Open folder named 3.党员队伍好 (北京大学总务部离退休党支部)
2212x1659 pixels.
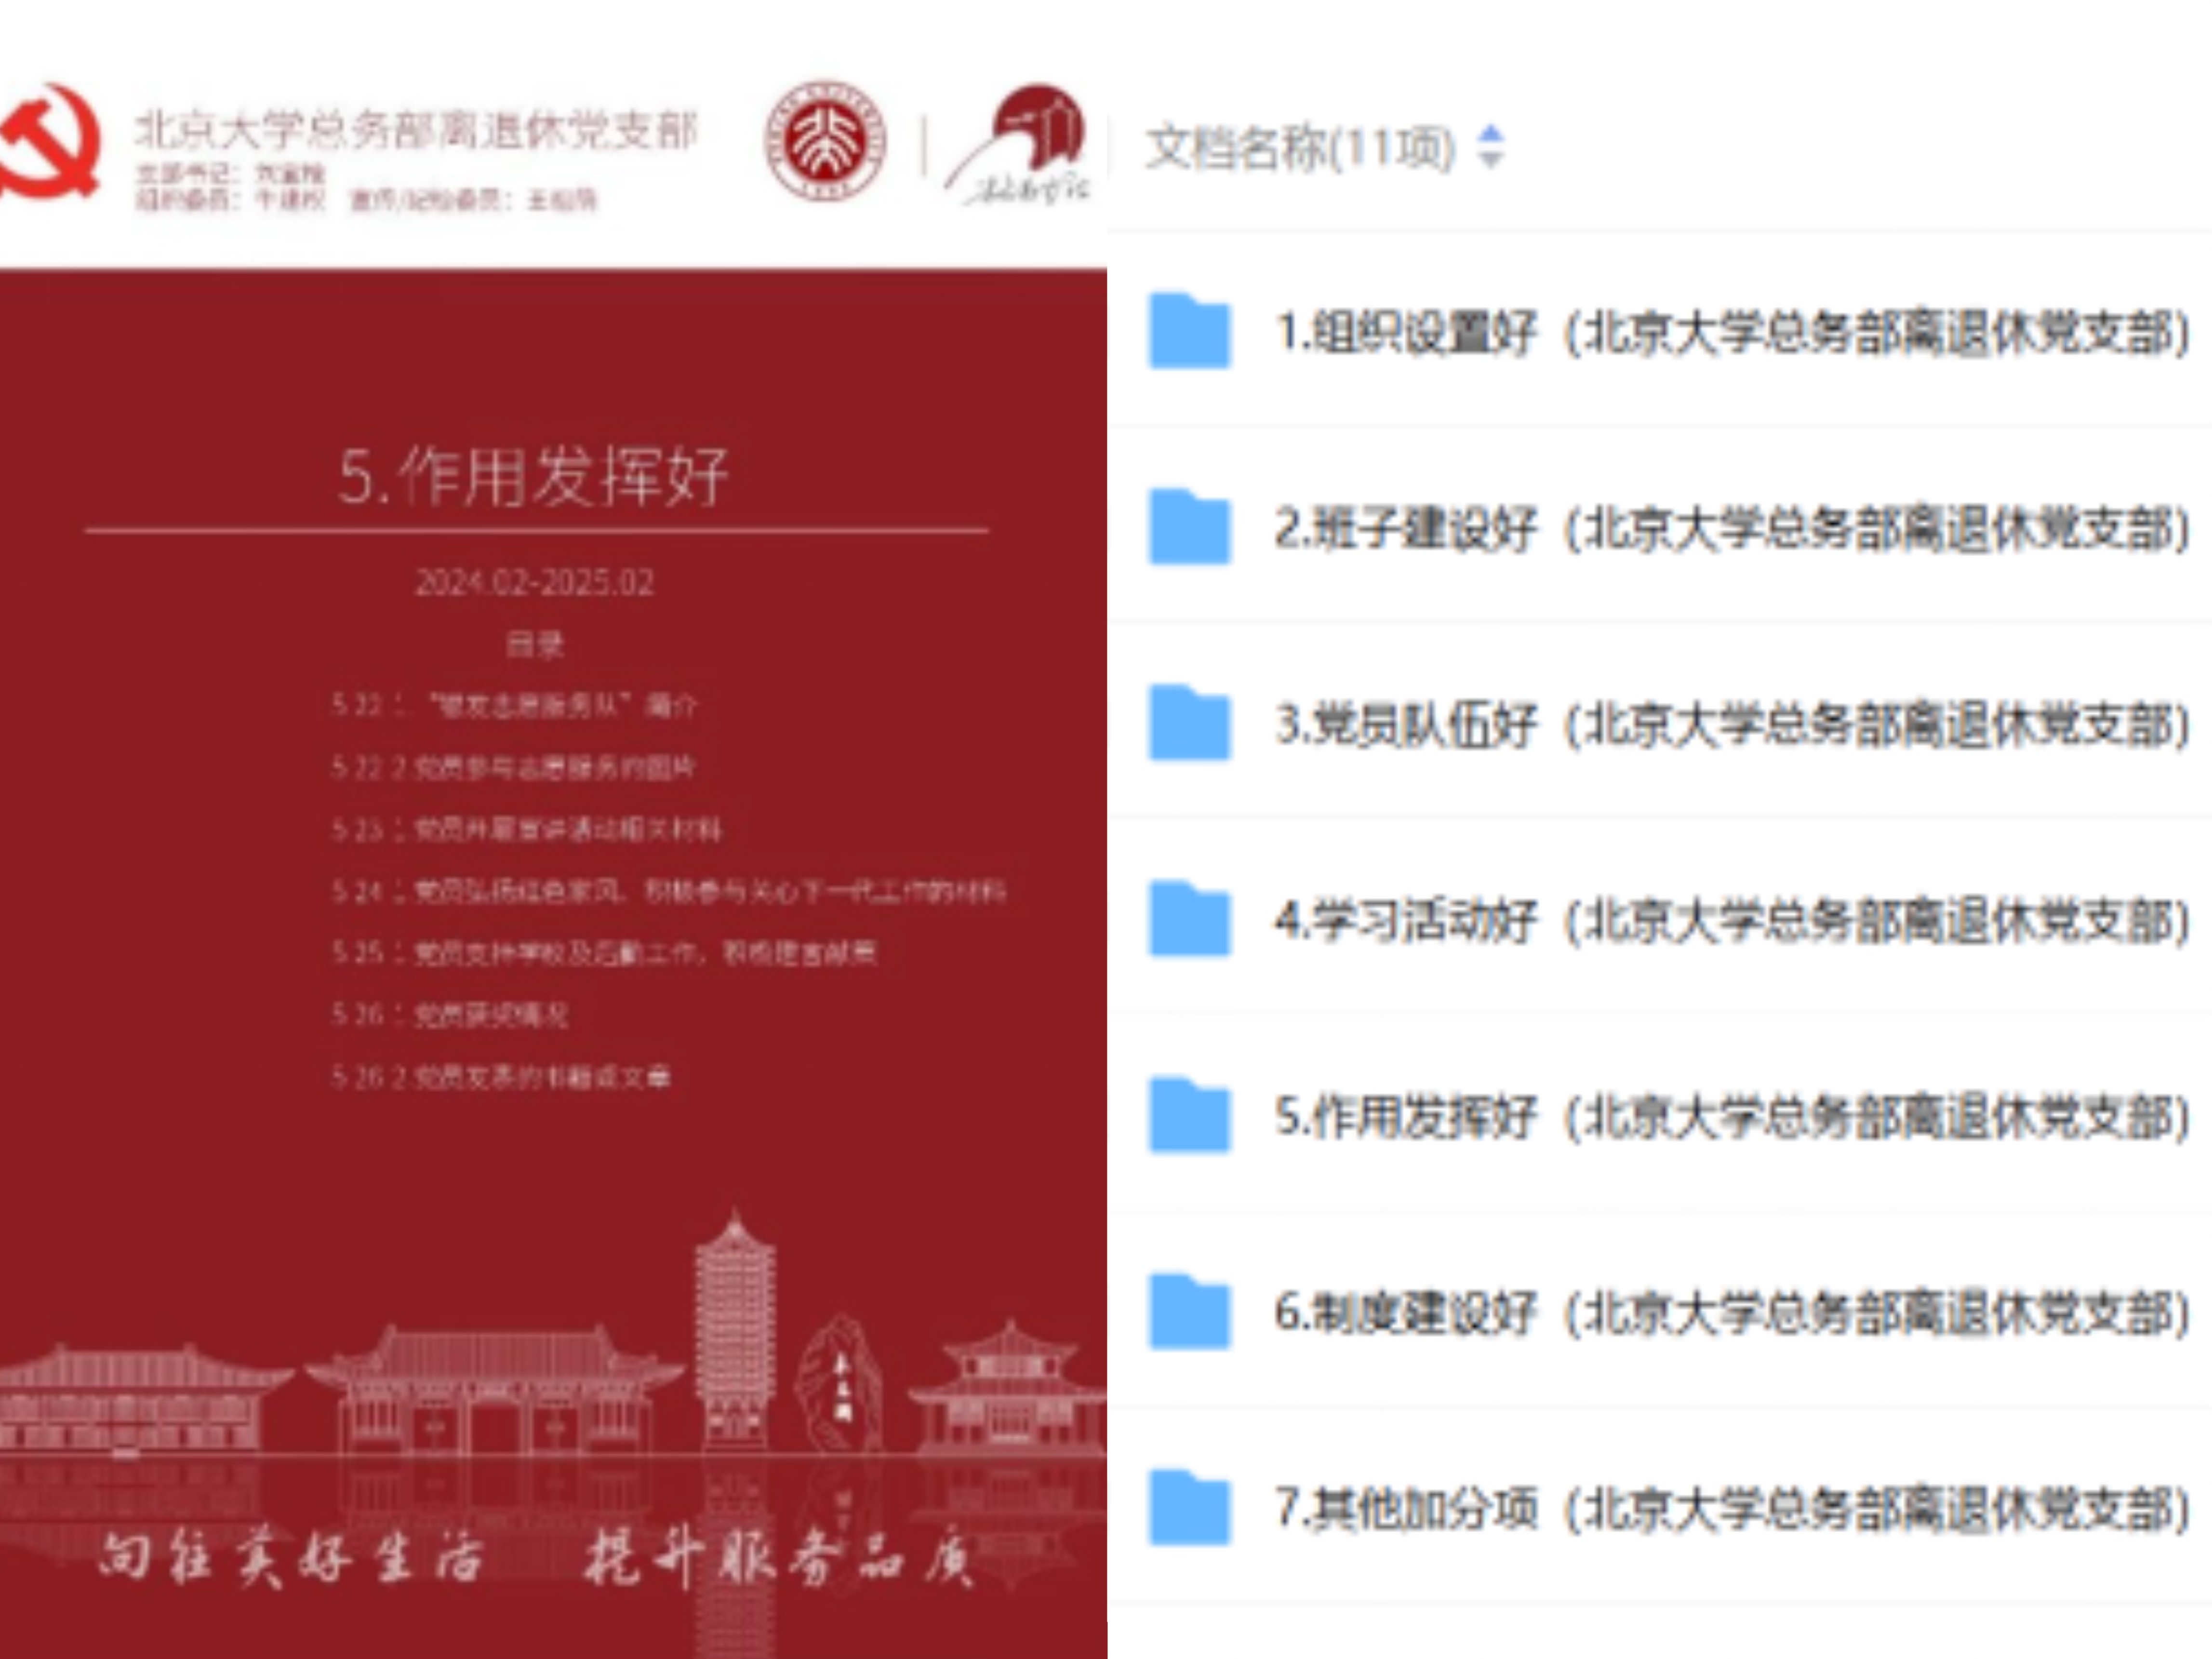1733,724
